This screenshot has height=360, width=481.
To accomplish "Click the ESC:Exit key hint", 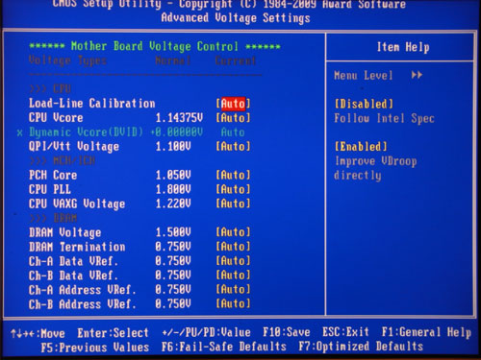I will click(345, 332).
